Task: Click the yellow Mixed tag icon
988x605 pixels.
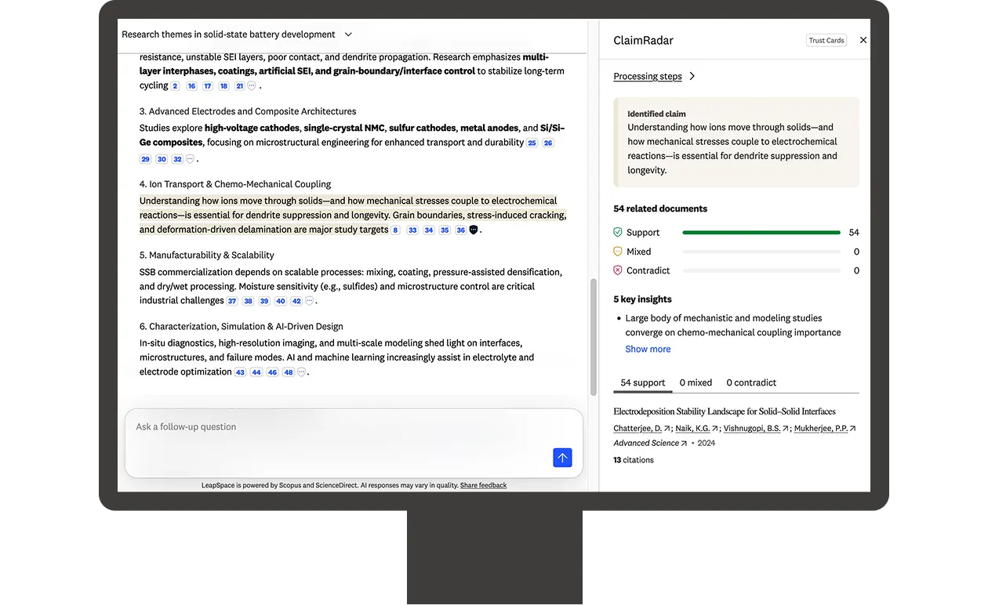Action: pyautogui.click(x=618, y=251)
